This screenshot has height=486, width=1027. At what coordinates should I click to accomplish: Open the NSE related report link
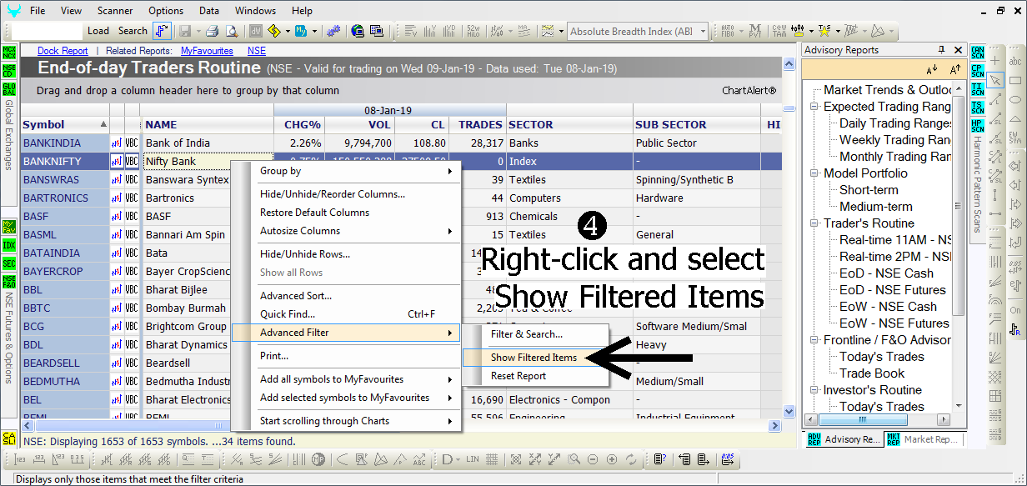pyautogui.click(x=257, y=51)
